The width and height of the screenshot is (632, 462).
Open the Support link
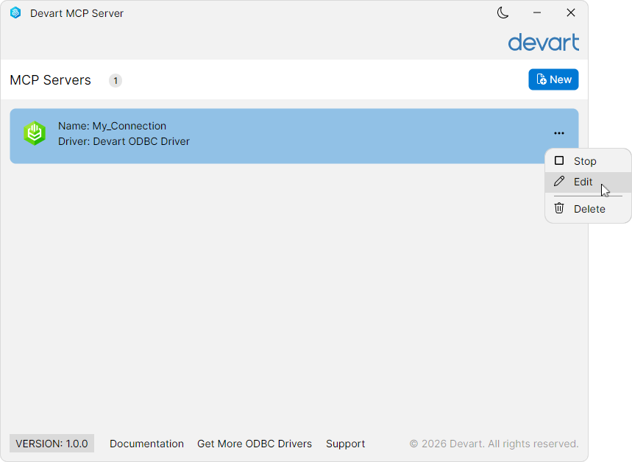tap(345, 444)
